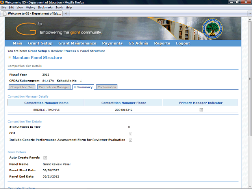Switch to the Competition Manager tab

point(54,87)
